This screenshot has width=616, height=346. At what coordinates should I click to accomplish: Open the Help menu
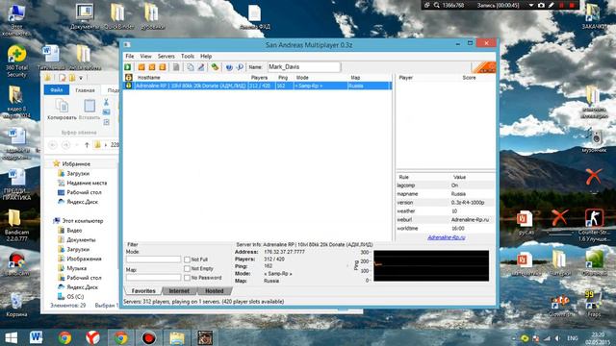206,56
